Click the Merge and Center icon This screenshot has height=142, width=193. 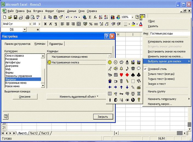(x=79, y=24)
